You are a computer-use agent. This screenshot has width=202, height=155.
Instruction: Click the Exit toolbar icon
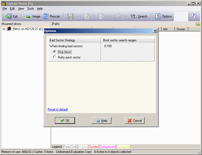click(x=8, y=16)
